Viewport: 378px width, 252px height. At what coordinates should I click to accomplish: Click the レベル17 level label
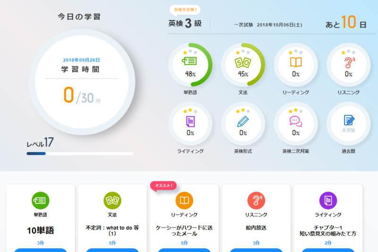(x=40, y=142)
